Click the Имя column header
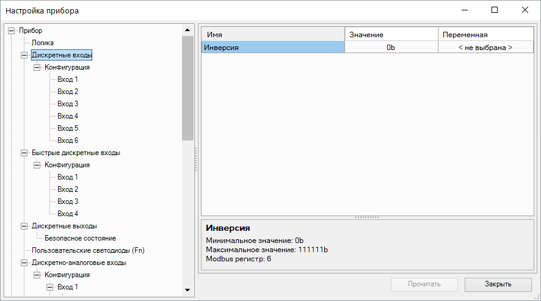The height and width of the screenshot is (301, 541). click(273, 35)
